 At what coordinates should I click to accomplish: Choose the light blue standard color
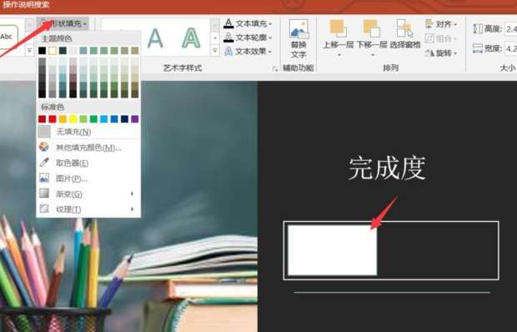pos(104,119)
